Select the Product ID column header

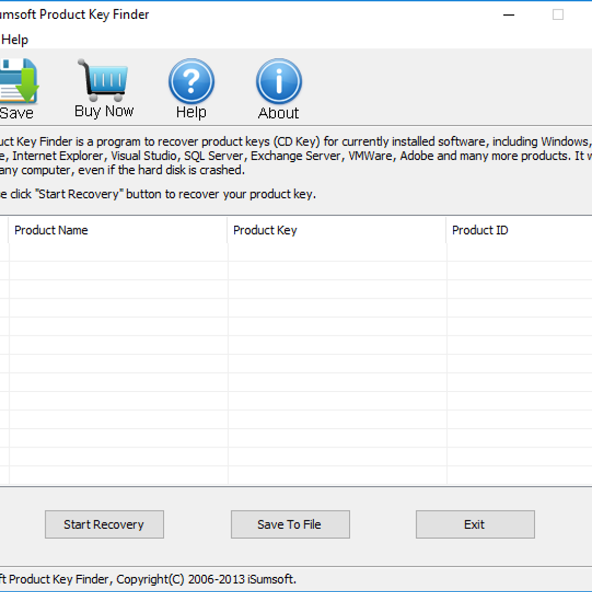tap(480, 230)
